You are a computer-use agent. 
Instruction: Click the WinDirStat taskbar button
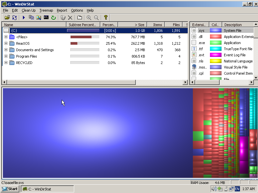(47, 189)
